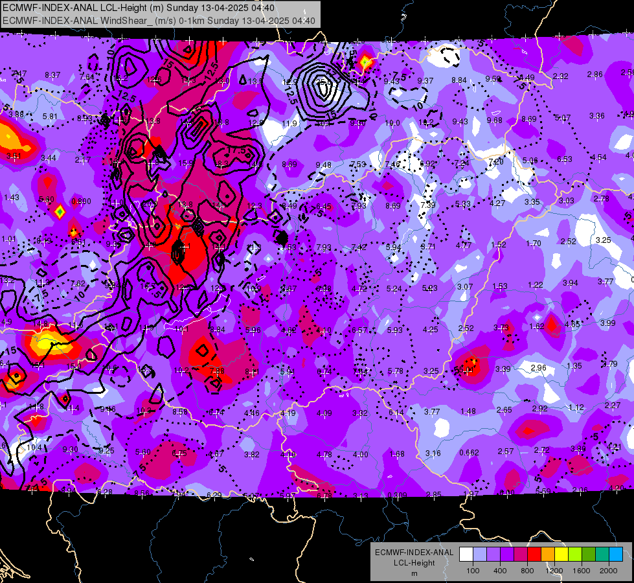Click the map value 1.35
The height and width of the screenshot is (583, 634).
[x=574, y=366]
